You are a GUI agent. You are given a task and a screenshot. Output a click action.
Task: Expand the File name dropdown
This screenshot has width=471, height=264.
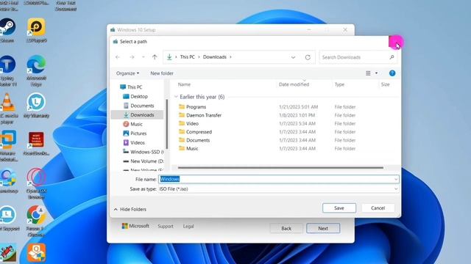coord(396,179)
